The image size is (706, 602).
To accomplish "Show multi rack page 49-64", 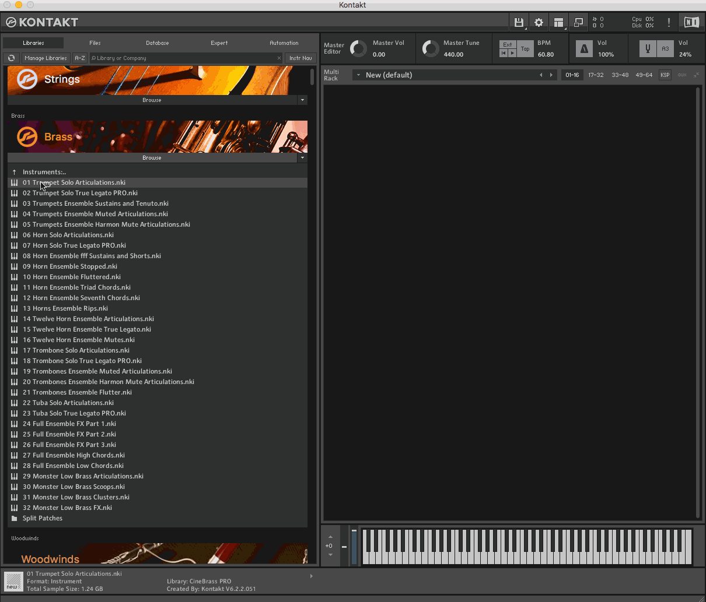I will [644, 75].
